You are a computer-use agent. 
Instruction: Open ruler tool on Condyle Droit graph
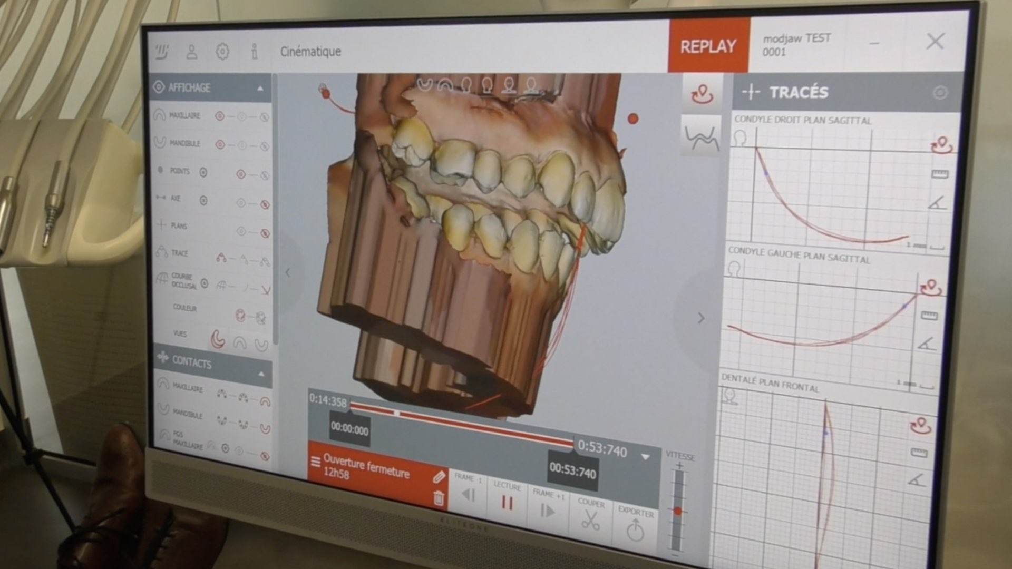(x=939, y=174)
